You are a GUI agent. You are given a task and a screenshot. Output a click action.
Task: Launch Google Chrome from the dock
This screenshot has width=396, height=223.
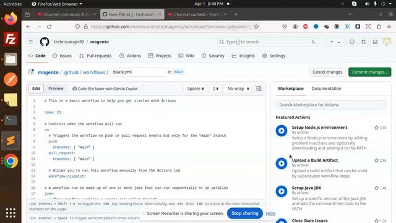pyautogui.click(x=11, y=161)
